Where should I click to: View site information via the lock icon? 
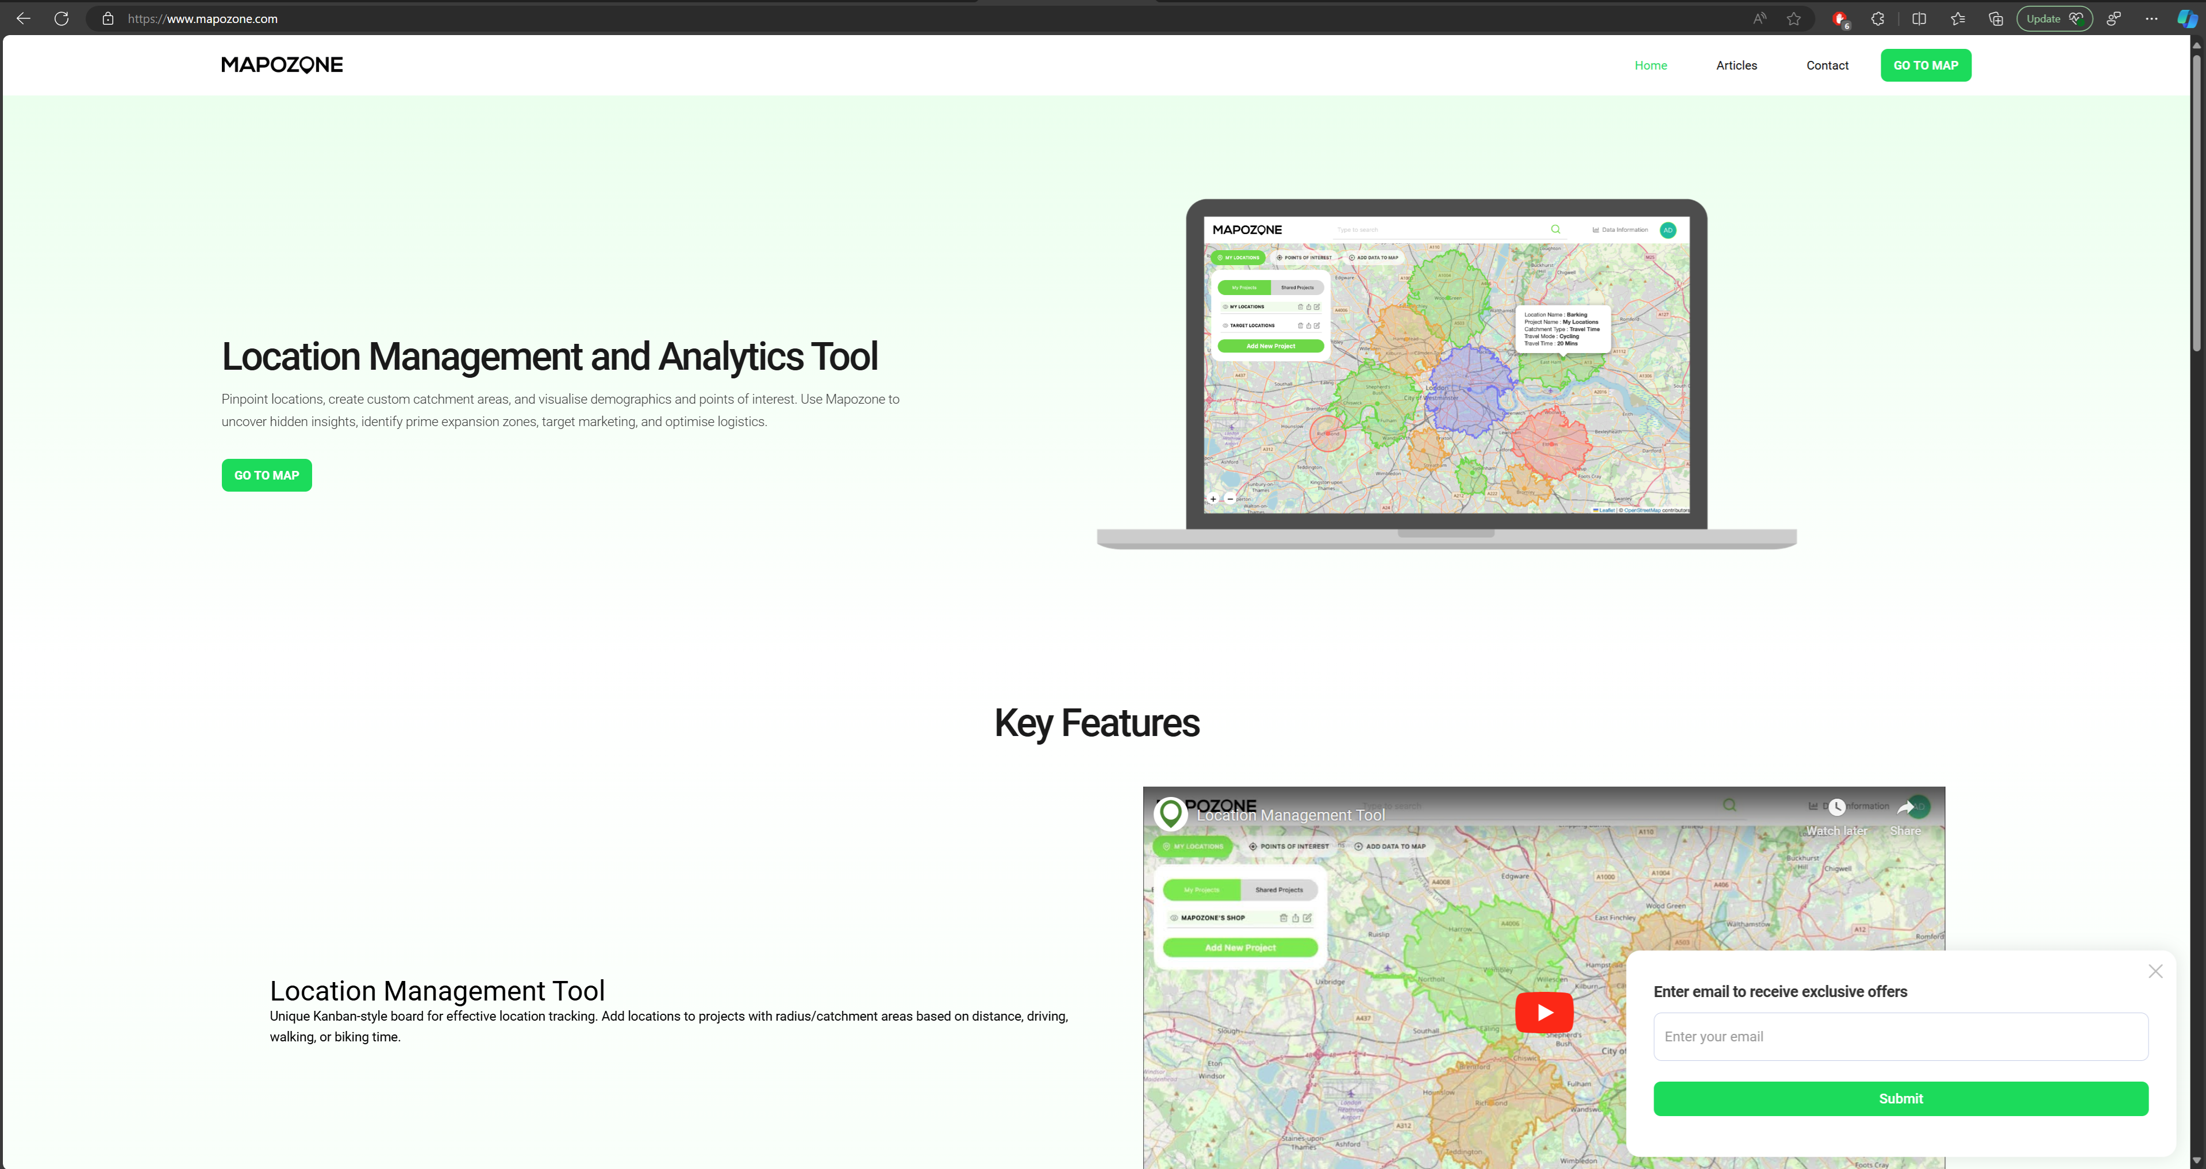[x=108, y=19]
